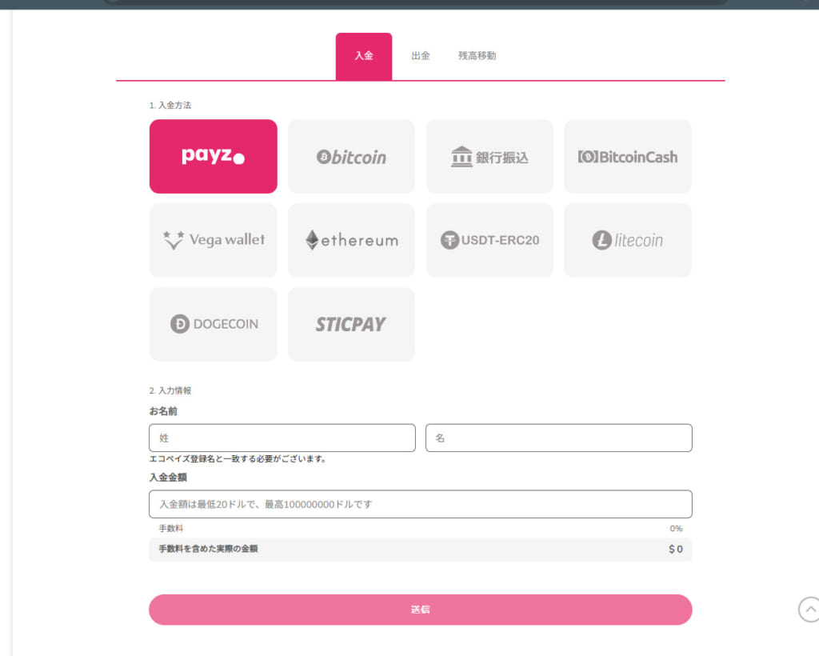819x656 pixels.
Task: Select Vega wallet deposit method
Action: [213, 240]
